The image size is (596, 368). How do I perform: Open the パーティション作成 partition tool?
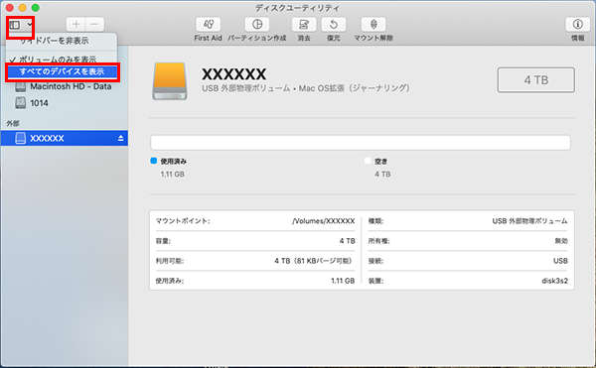click(x=257, y=25)
